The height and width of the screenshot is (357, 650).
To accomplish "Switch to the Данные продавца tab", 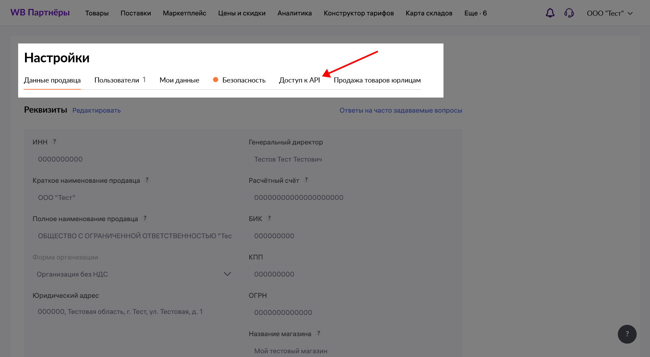I will 52,80.
